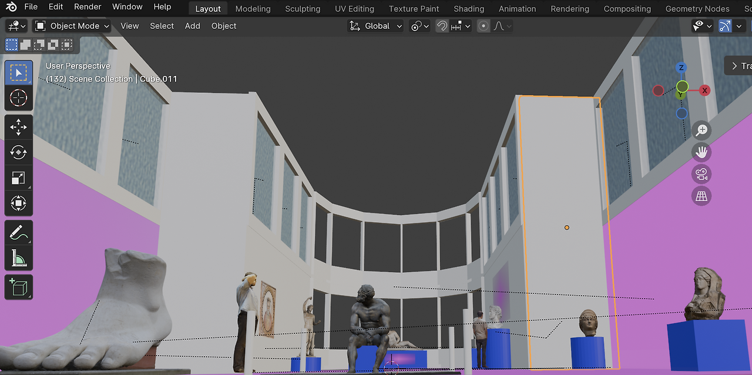Click the Zoom icon in the viewport sidebar
Viewport: 752px width, 375px height.
[x=701, y=130]
